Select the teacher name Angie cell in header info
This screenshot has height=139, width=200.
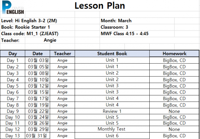50,40
